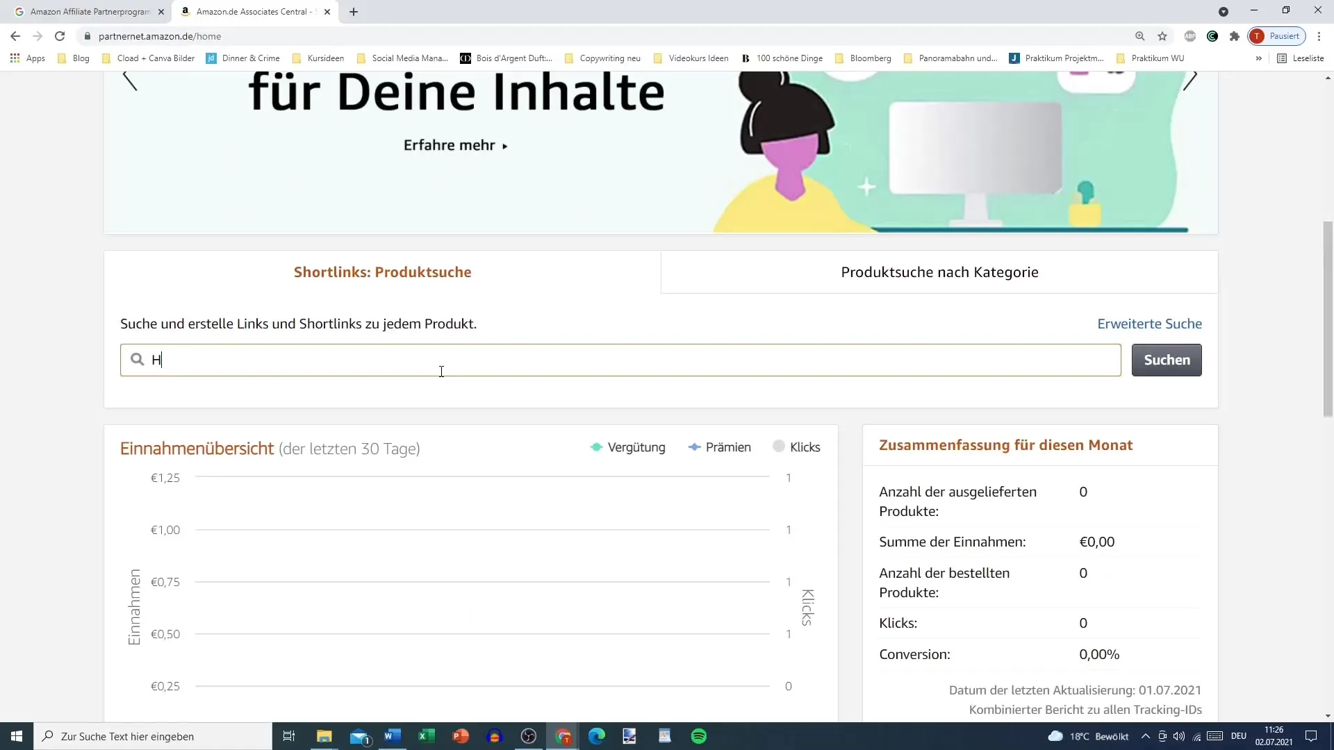Viewport: 1334px width, 750px height.
Task: Open the Apps bookmarks shortcut
Action: (x=28, y=58)
